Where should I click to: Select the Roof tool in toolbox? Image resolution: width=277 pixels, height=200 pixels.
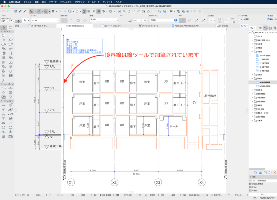[4, 44]
